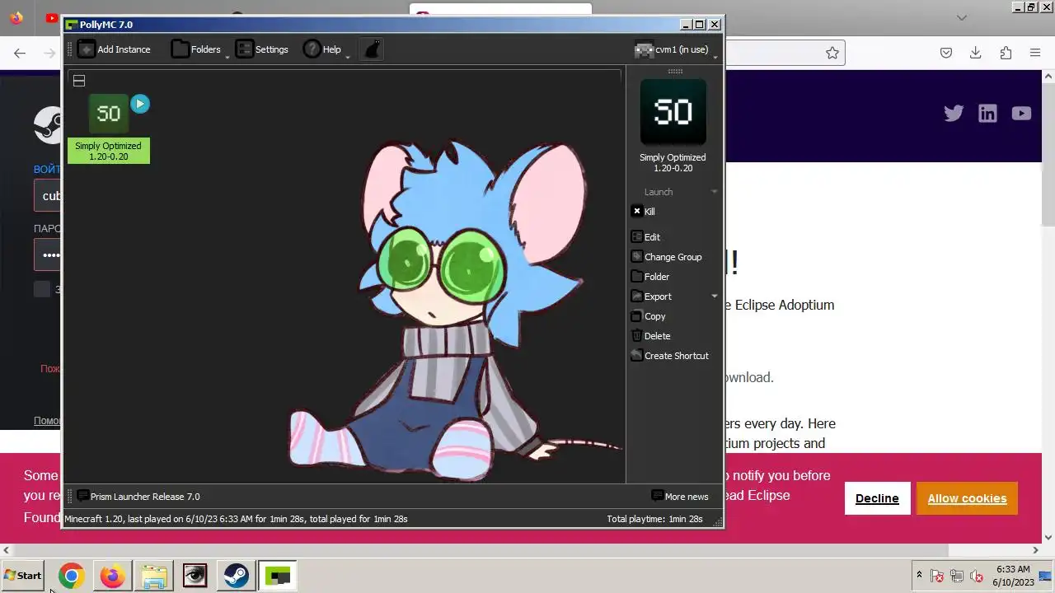
Task: Open Chrome from the taskbar
Action: 71,576
